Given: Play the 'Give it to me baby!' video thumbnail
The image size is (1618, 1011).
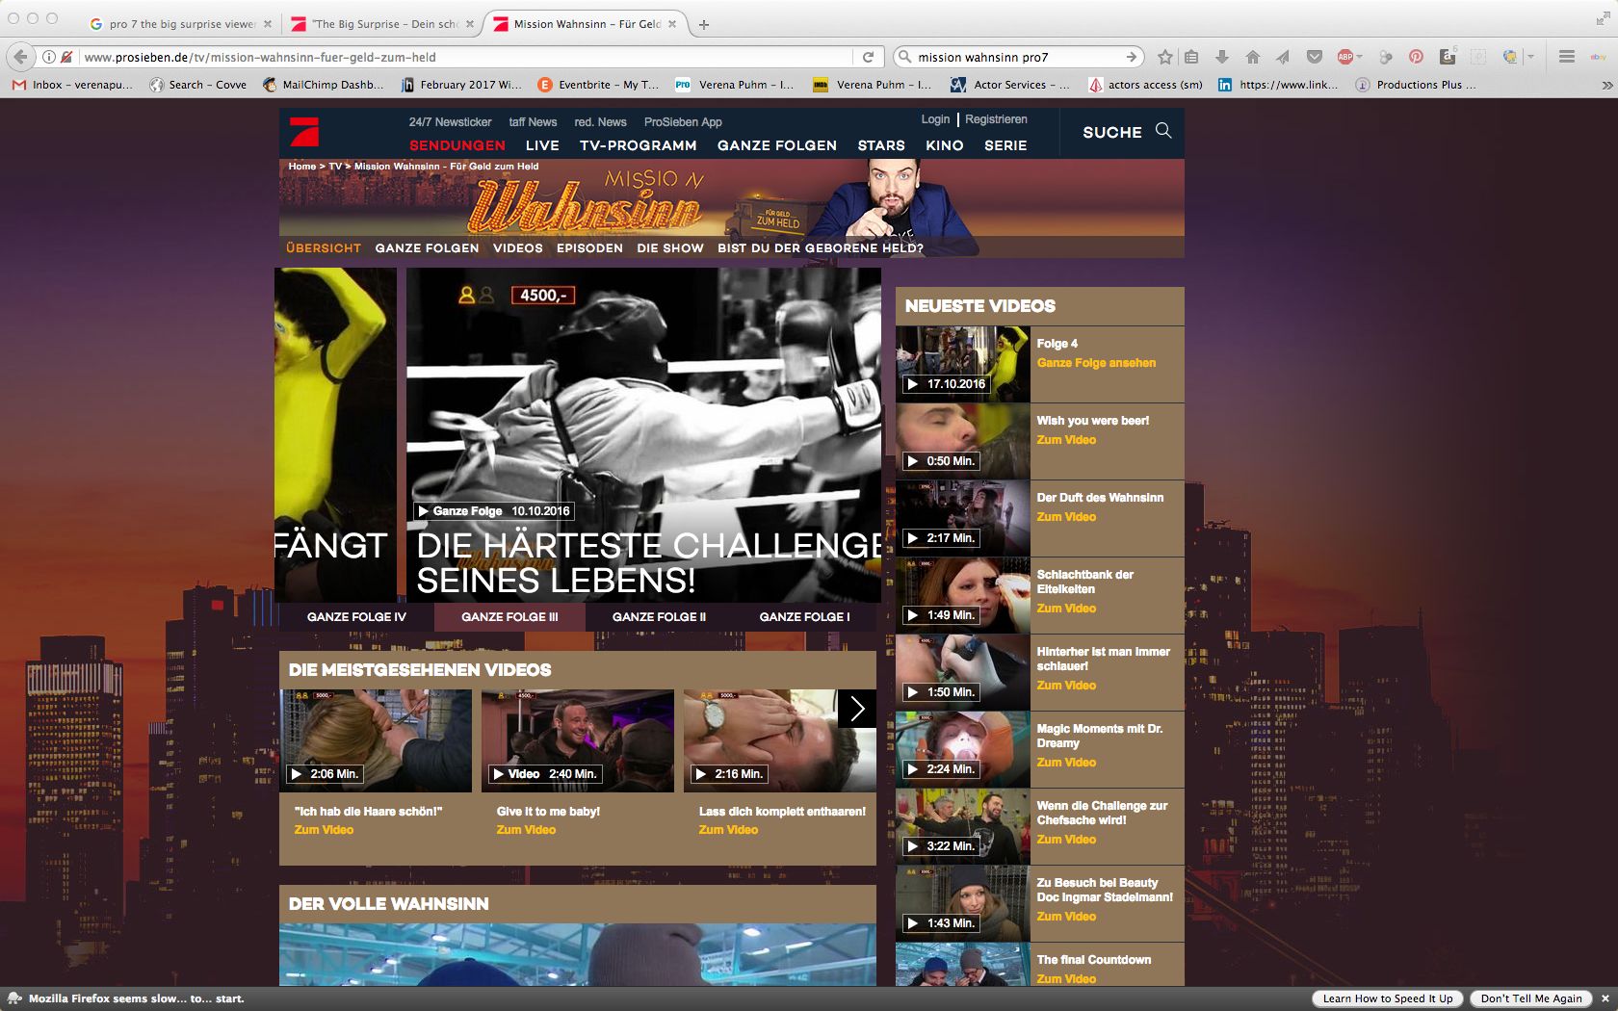Looking at the screenshot, I should tap(578, 740).
